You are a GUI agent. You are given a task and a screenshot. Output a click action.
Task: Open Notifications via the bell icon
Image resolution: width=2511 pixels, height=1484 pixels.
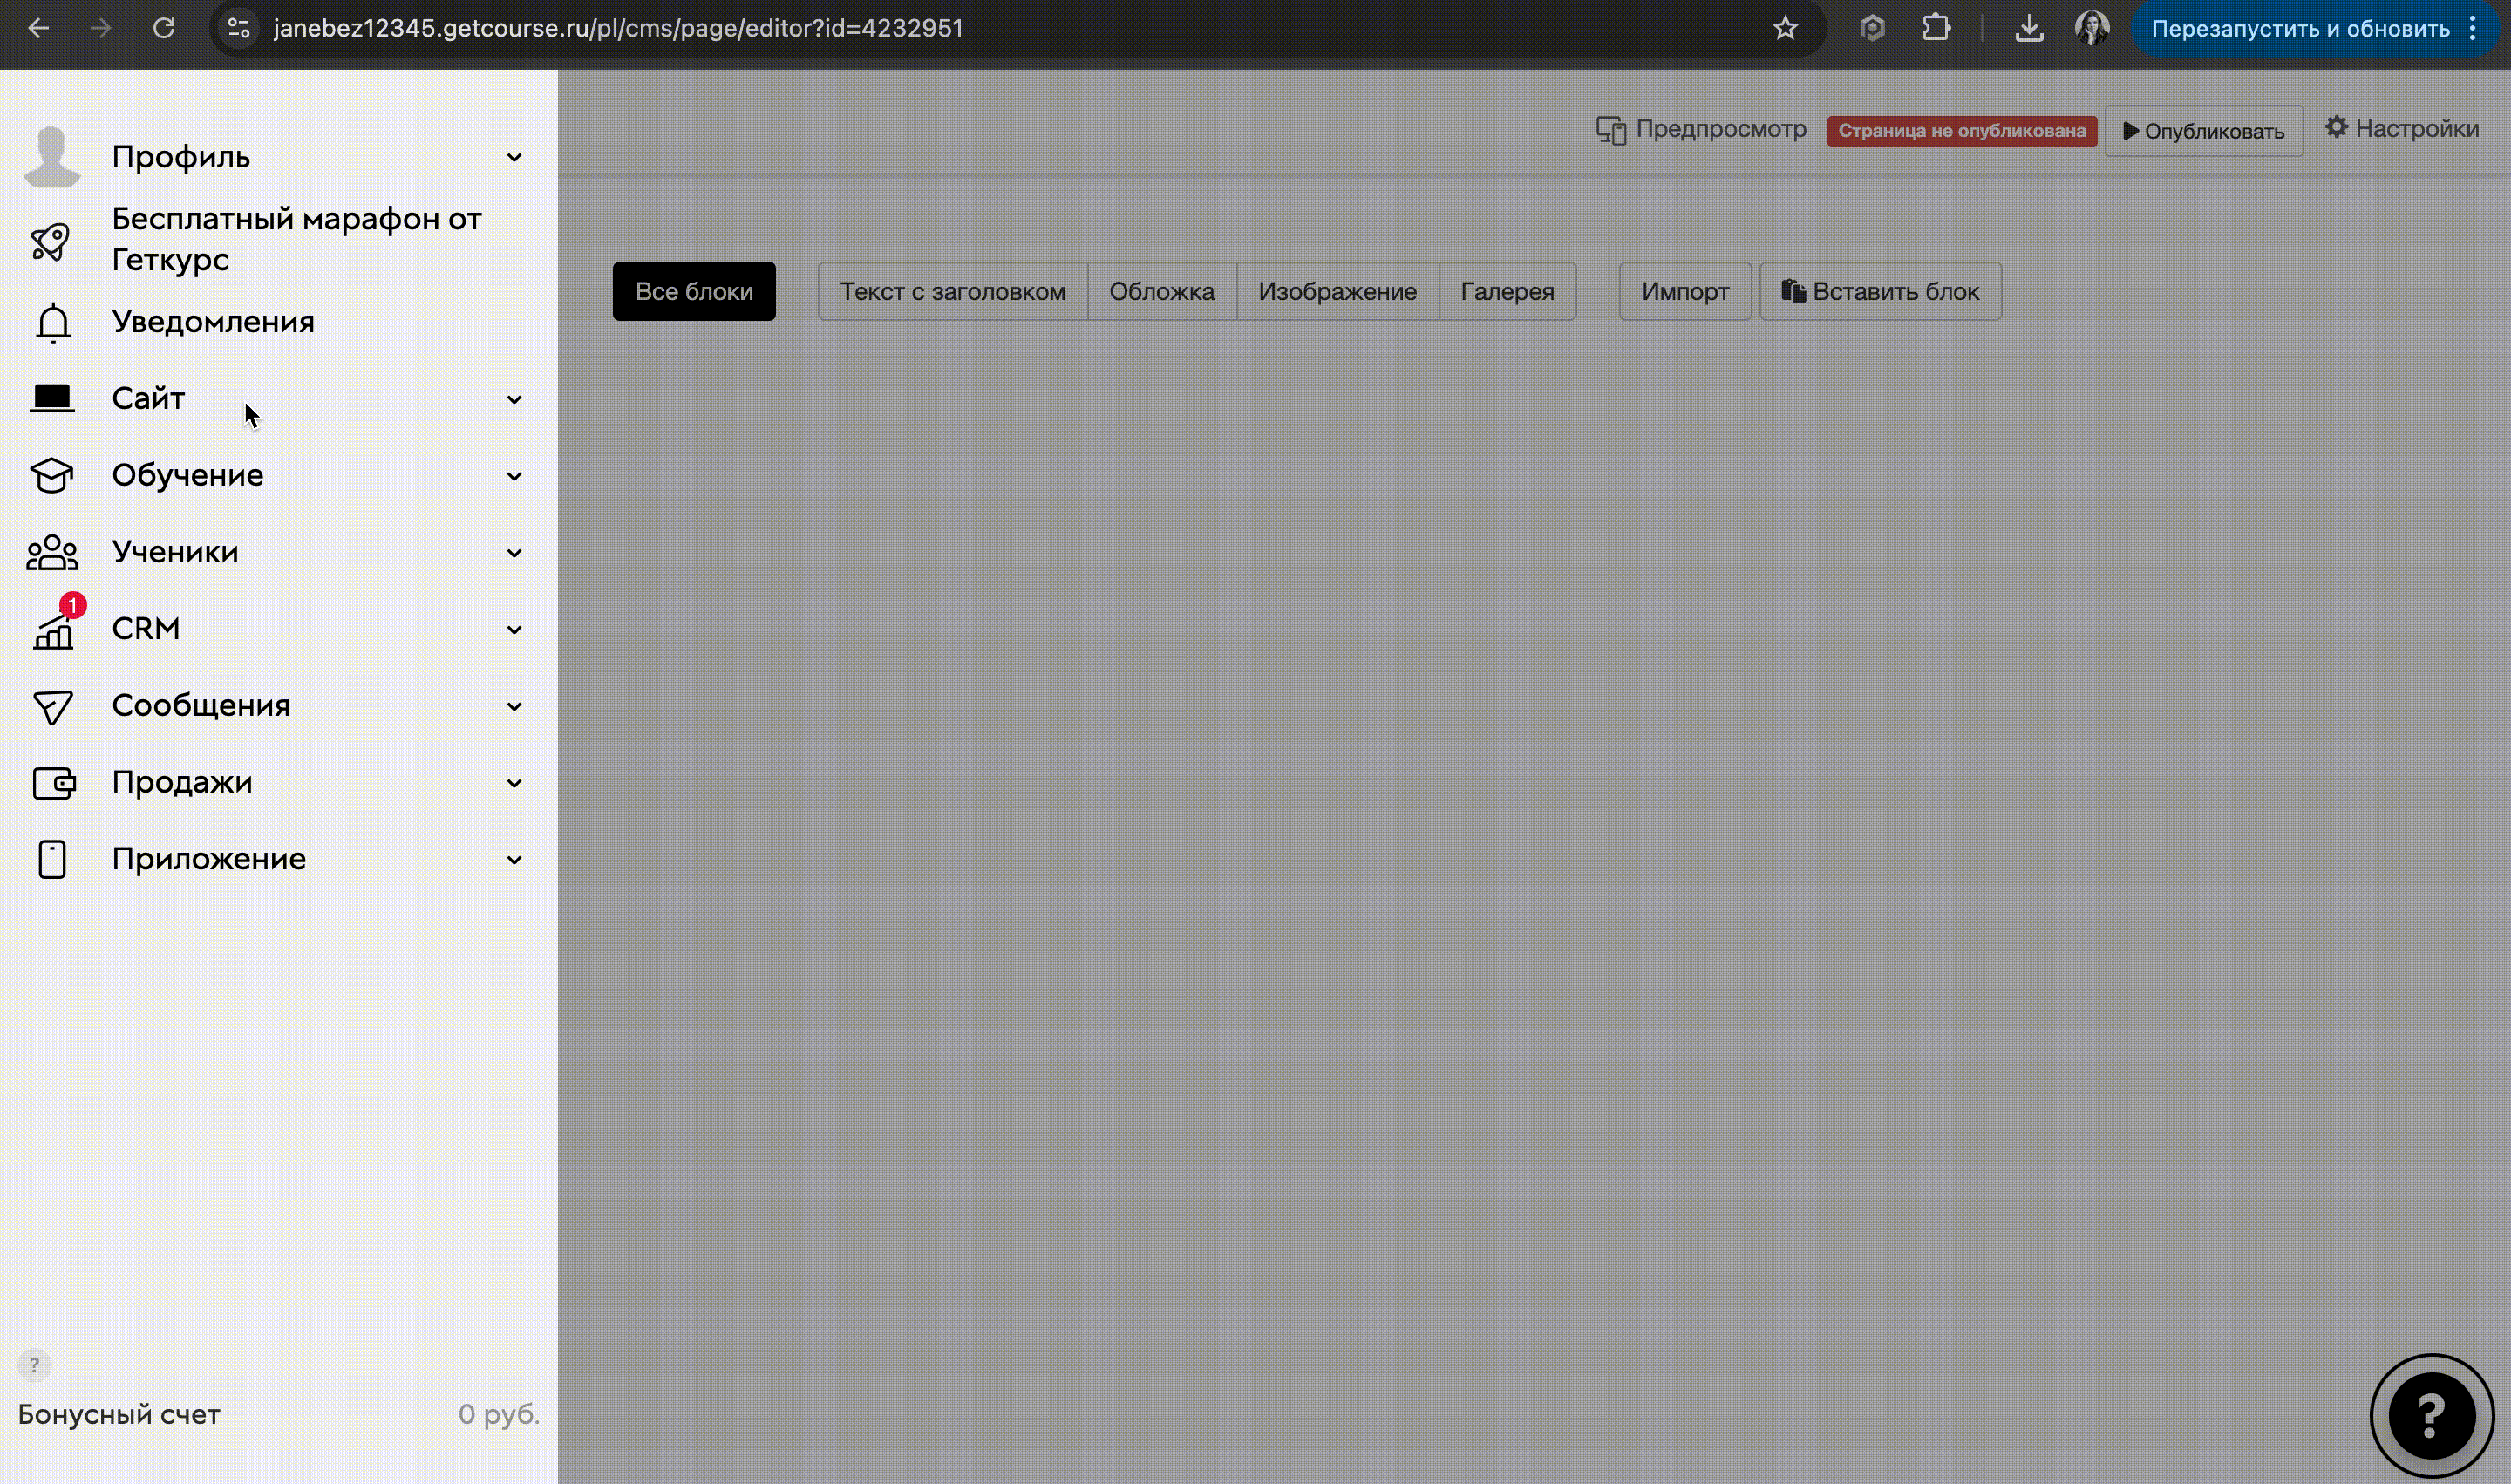pyautogui.click(x=53, y=323)
